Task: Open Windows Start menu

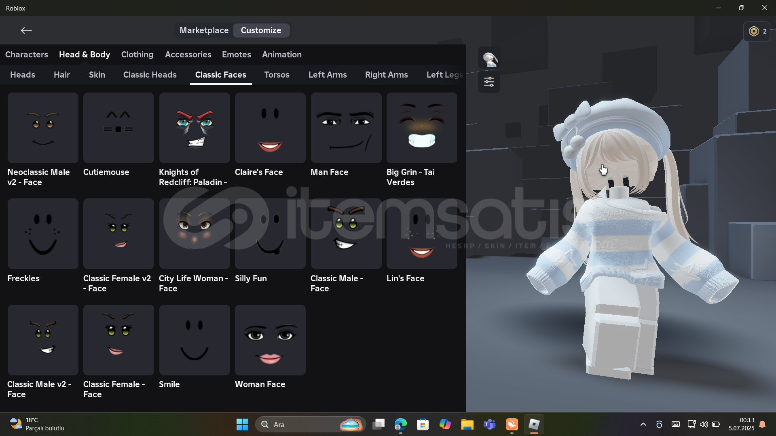Action: [x=242, y=424]
